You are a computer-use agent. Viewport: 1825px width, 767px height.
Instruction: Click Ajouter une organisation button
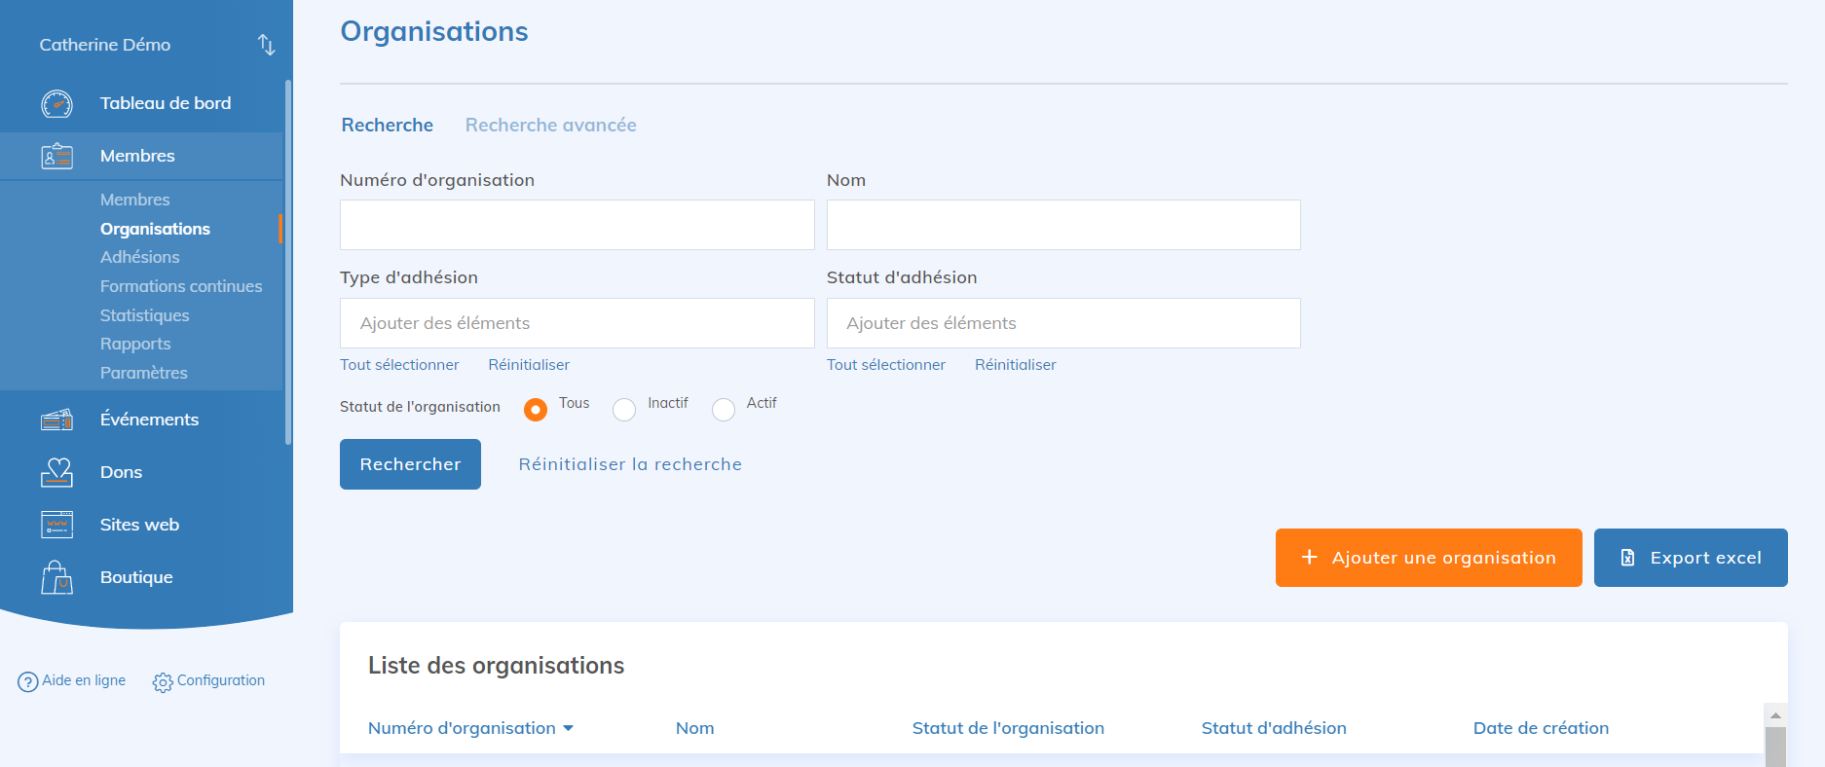point(1428,558)
